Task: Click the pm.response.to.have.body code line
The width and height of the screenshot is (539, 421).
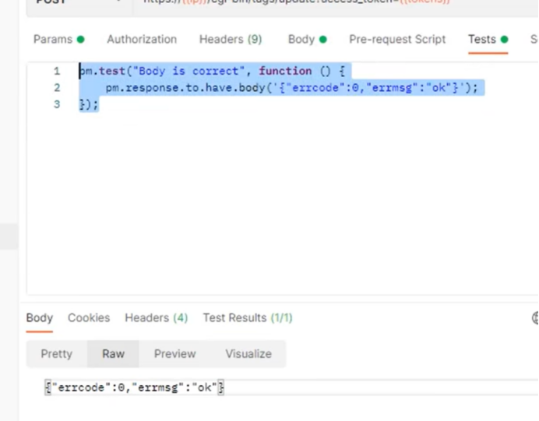Action: coord(291,88)
